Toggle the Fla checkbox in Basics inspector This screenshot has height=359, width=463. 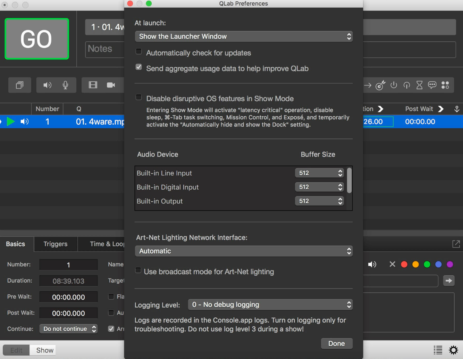pyautogui.click(x=111, y=297)
